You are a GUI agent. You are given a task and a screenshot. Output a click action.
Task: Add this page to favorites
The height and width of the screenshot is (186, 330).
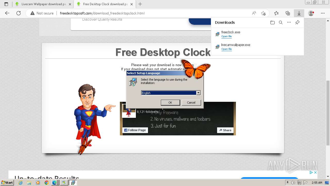(263, 13)
